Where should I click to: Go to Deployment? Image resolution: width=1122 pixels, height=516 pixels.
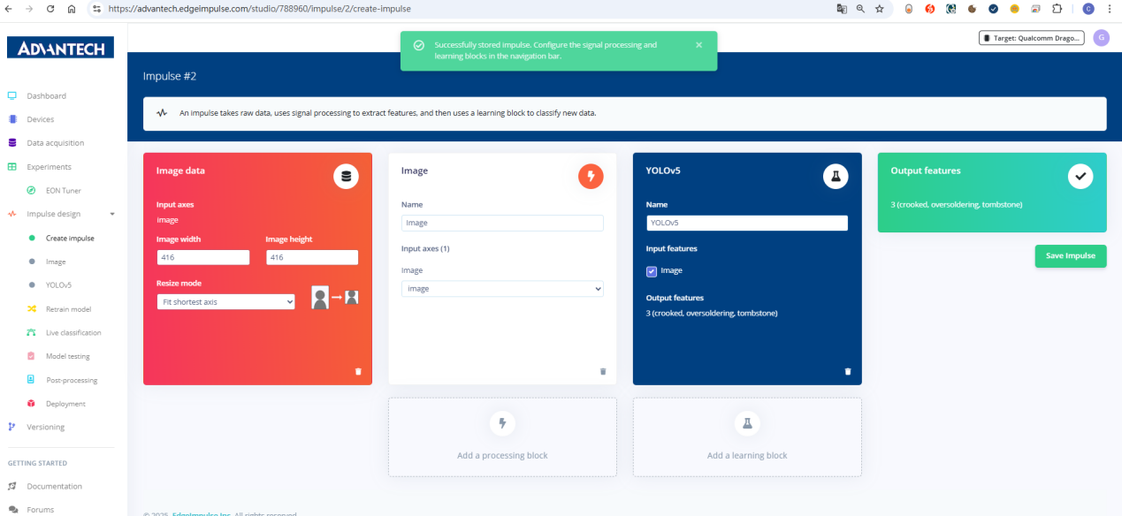(65, 404)
